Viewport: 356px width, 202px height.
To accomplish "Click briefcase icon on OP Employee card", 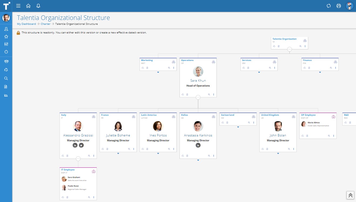I will tap(333, 117).
